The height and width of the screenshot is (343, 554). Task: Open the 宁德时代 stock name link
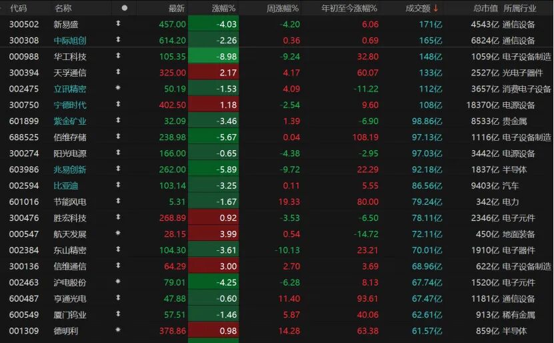pos(70,105)
